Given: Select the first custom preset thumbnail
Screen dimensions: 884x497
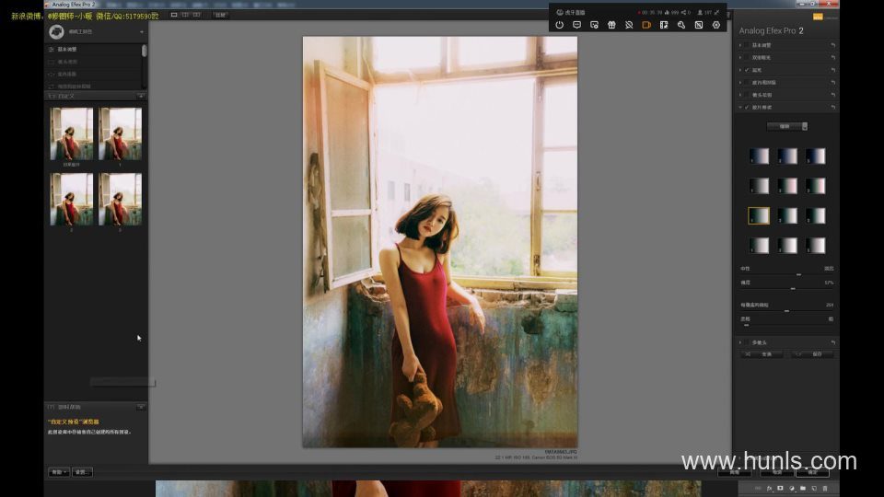Looking at the screenshot, I should click(x=72, y=134).
